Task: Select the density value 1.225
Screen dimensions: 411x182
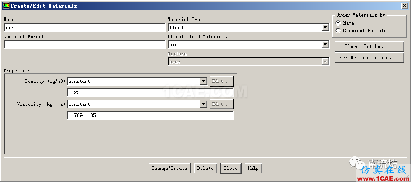Action: (x=151, y=92)
